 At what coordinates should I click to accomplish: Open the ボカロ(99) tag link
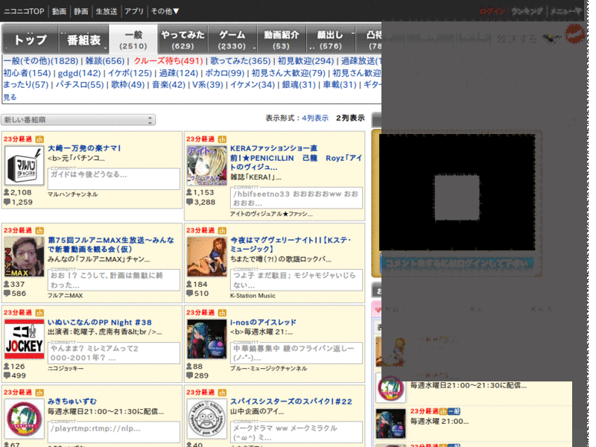[225, 73]
